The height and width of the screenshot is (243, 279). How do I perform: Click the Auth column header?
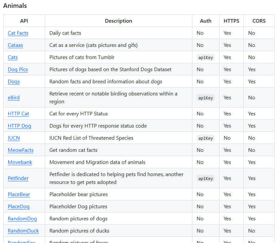pos(205,21)
